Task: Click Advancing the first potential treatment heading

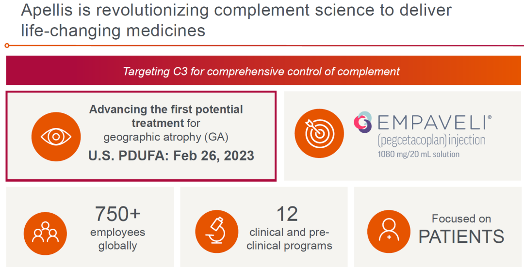Action: (x=166, y=116)
